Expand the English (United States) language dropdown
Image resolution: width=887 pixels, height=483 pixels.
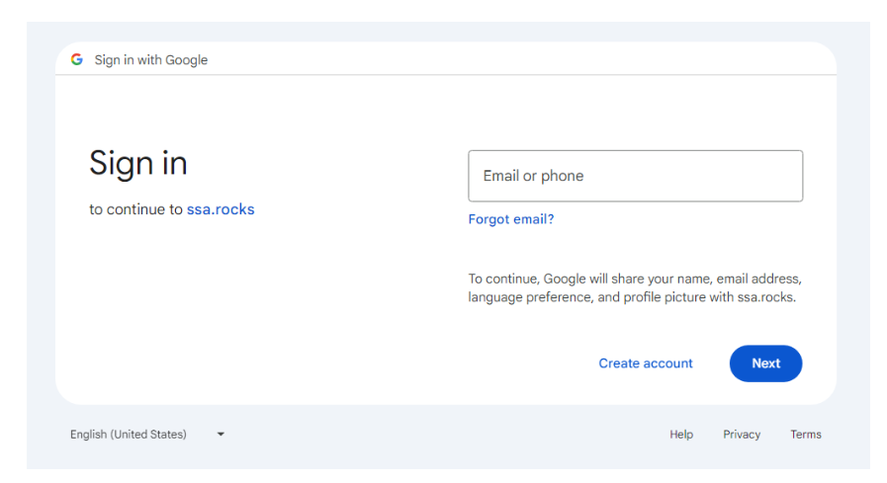click(x=147, y=435)
